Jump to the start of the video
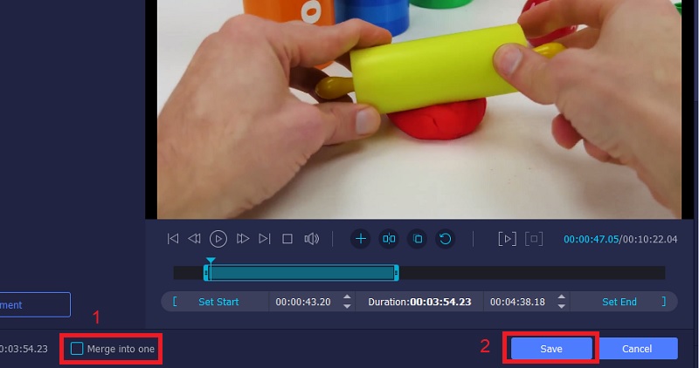The image size is (699, 368). 173,238
